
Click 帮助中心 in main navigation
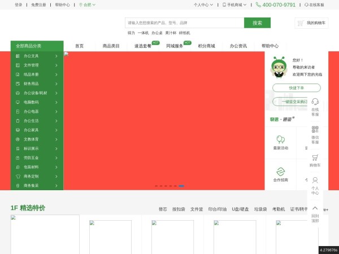(270, 46)
